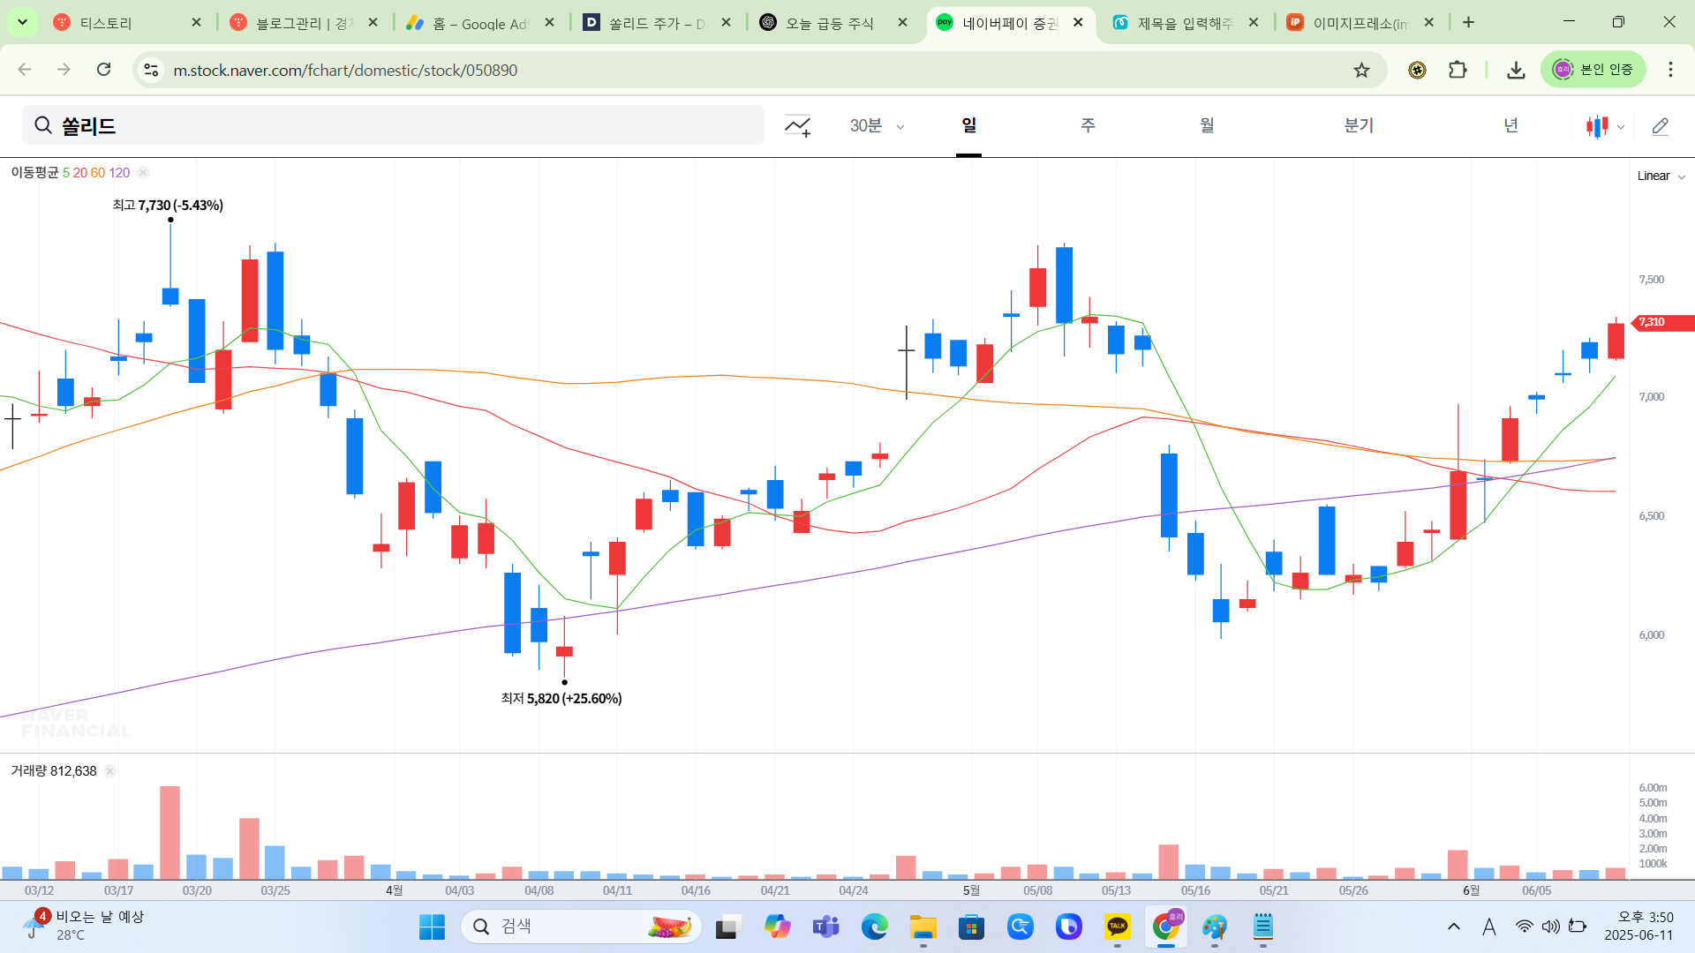
Task: Select the 분기 quarterly chart tab
Action: (x=1358, y=126)
